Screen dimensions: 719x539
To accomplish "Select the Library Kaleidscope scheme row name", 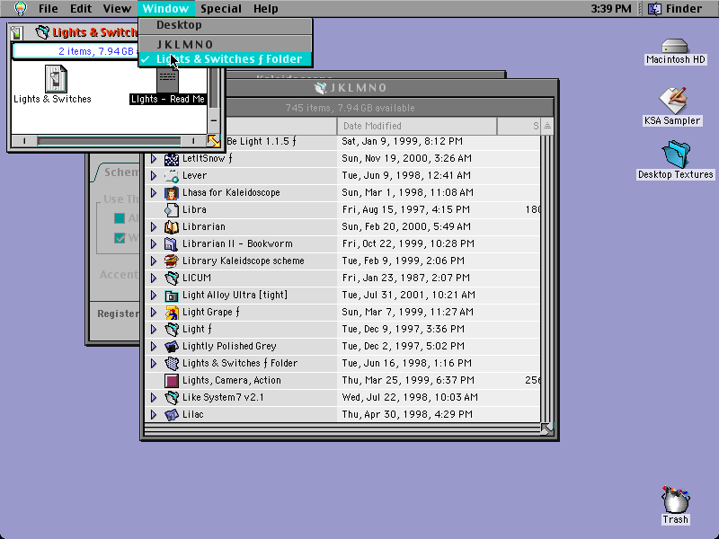I will [243, 261].
